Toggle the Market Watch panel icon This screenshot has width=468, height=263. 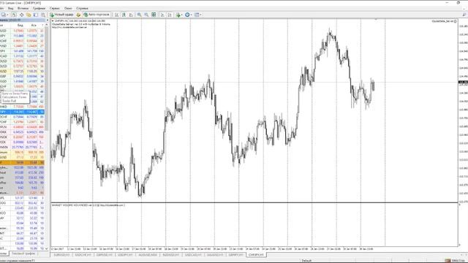(x=14, y=15)
